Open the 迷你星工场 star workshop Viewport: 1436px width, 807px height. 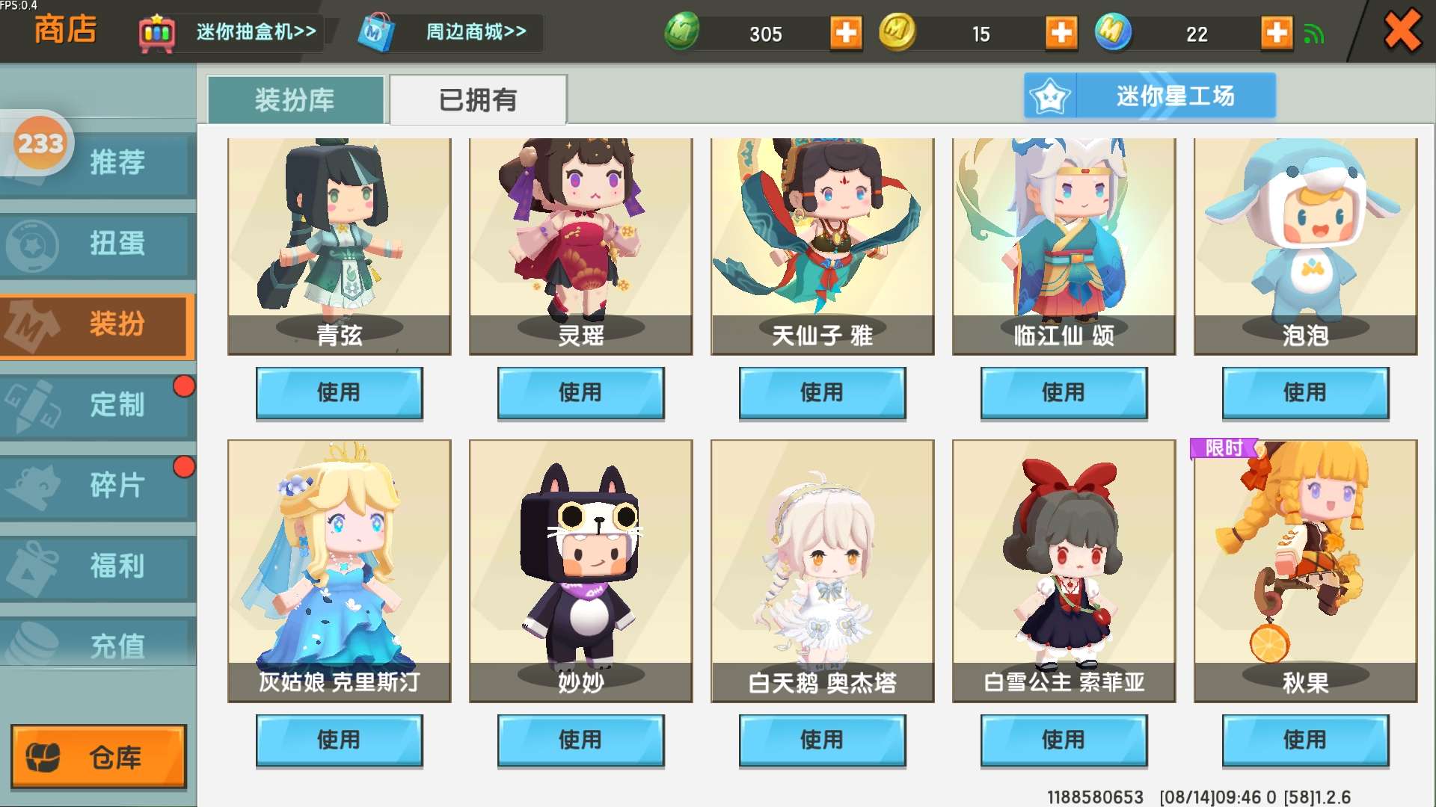1150,96
